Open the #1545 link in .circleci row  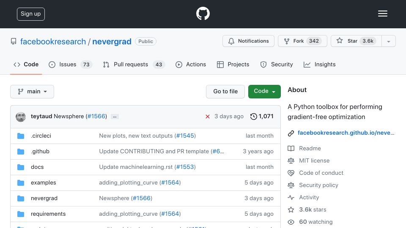(185, 136)
